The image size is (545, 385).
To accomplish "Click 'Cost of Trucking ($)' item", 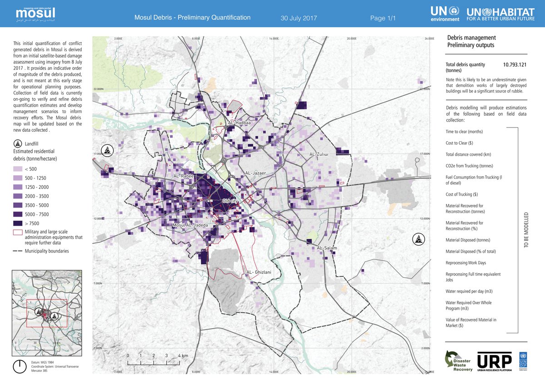I will [462, 194].
